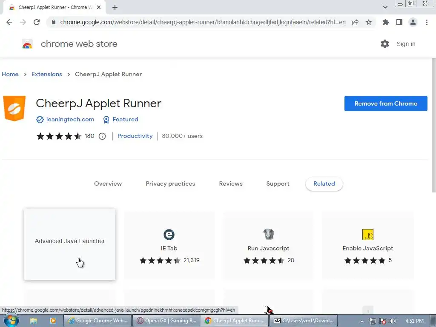Click the volume speaker tray icon
436x327 pixels.
tap(393, 321)
